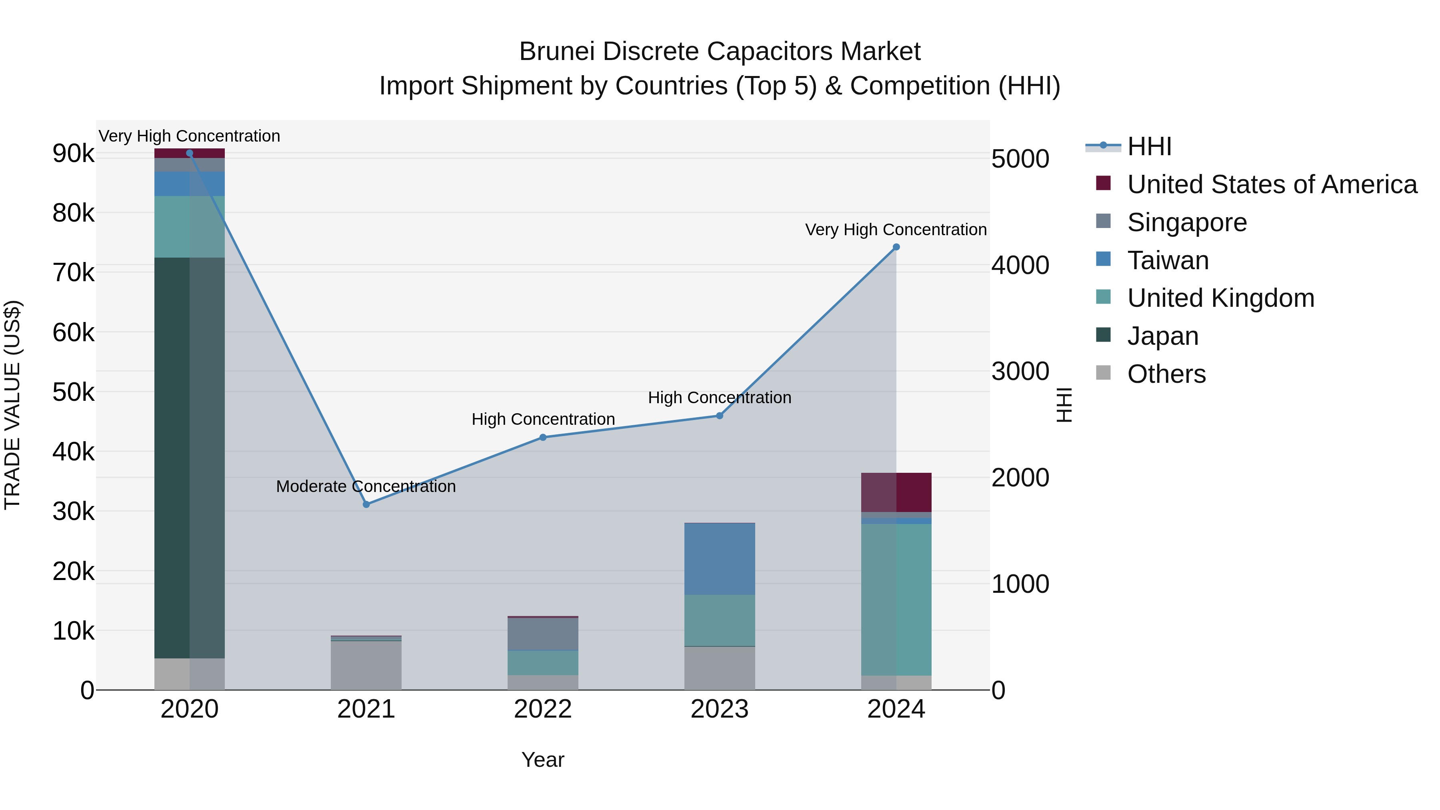
Task: Click the 'Year' x-axis title
Action: tap(543, 760)
